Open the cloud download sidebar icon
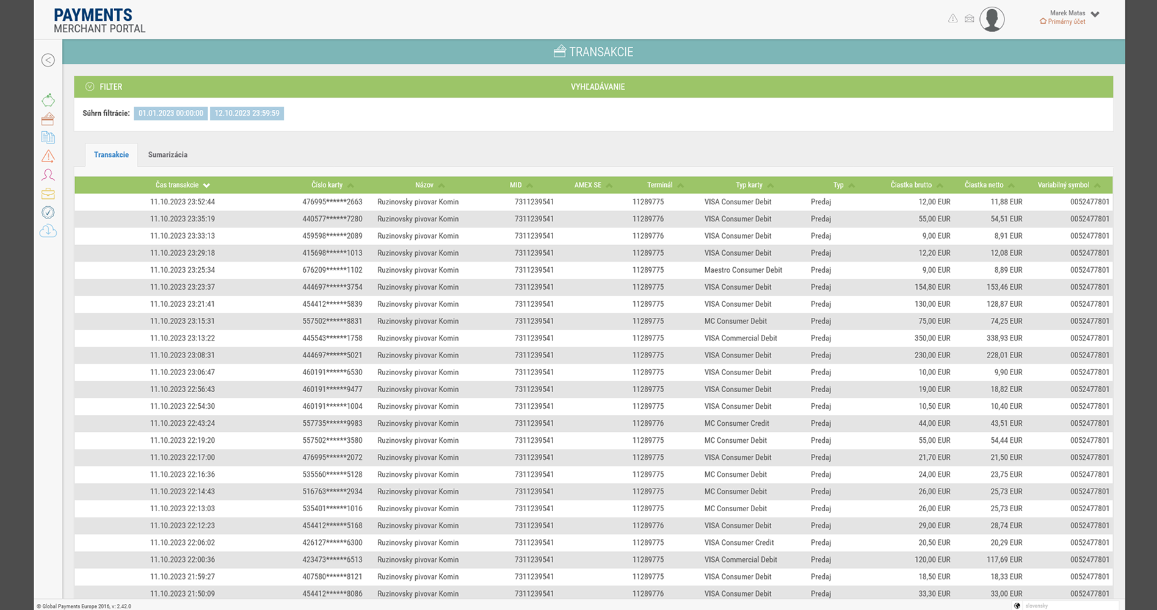 tap(48, 231)
